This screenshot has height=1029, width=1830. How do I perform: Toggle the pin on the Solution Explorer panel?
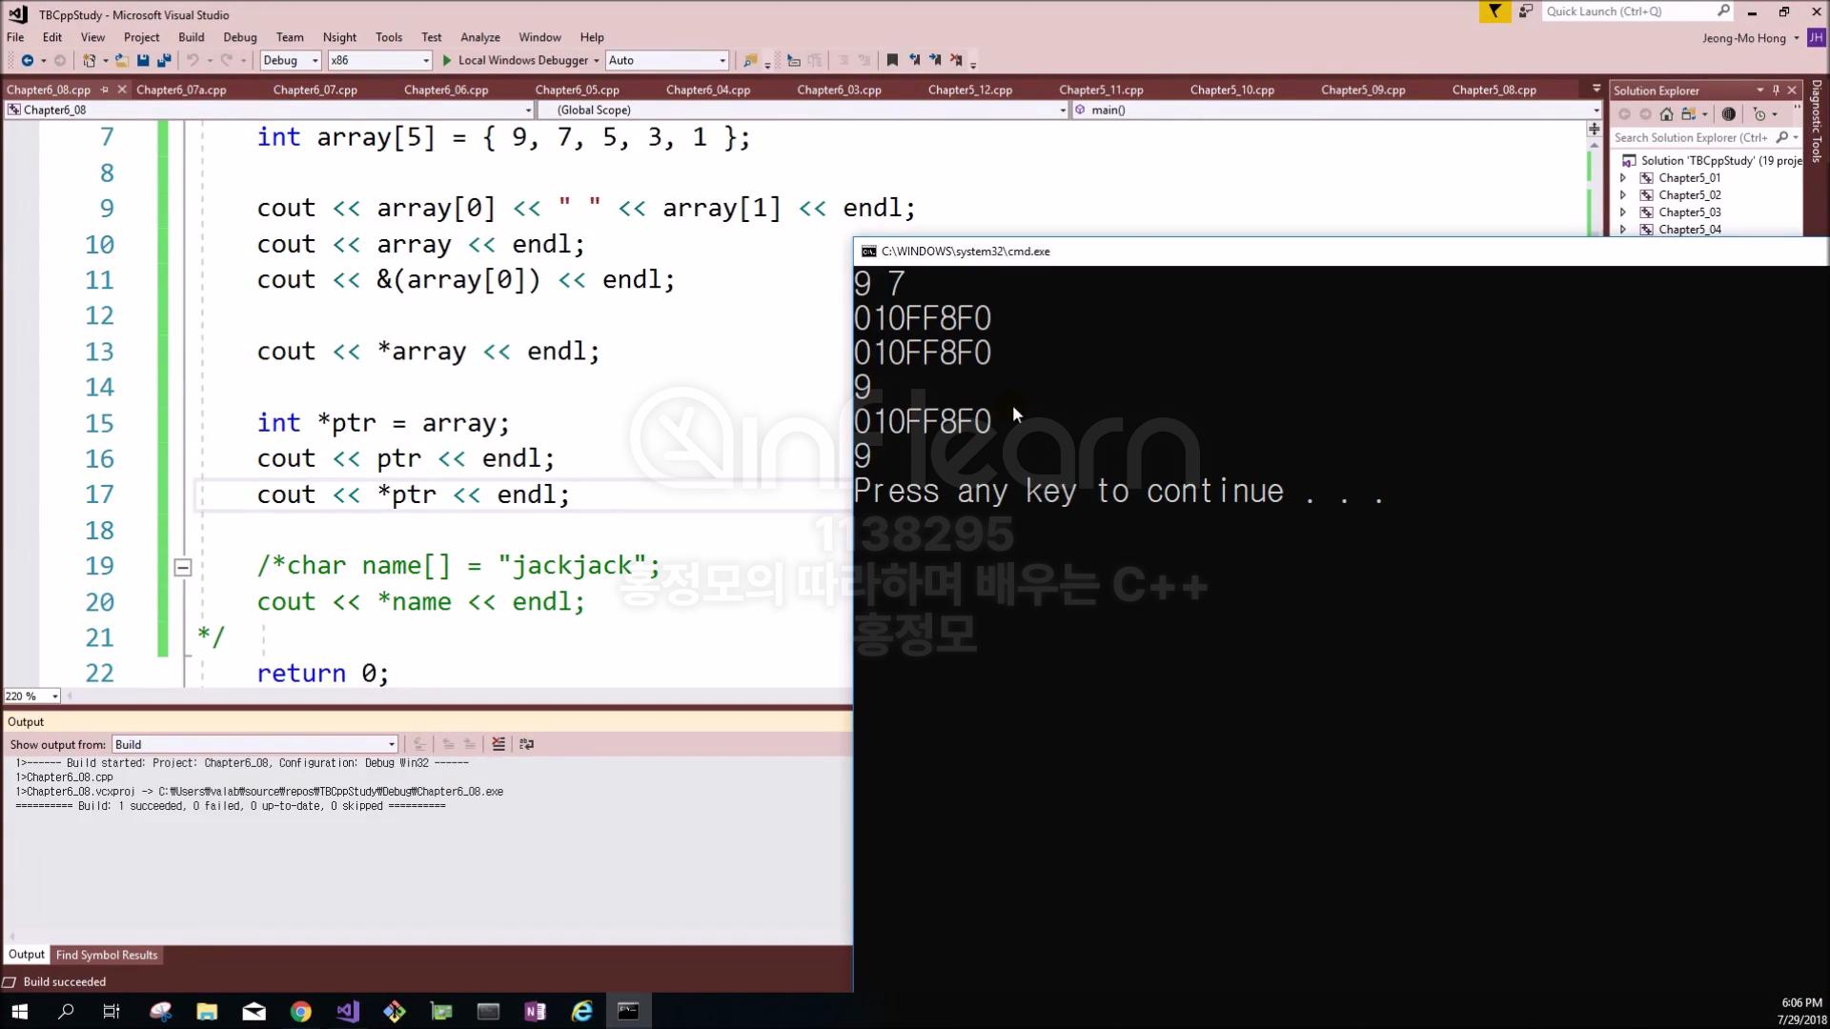pyautogui.click(x=1776, y=91)
